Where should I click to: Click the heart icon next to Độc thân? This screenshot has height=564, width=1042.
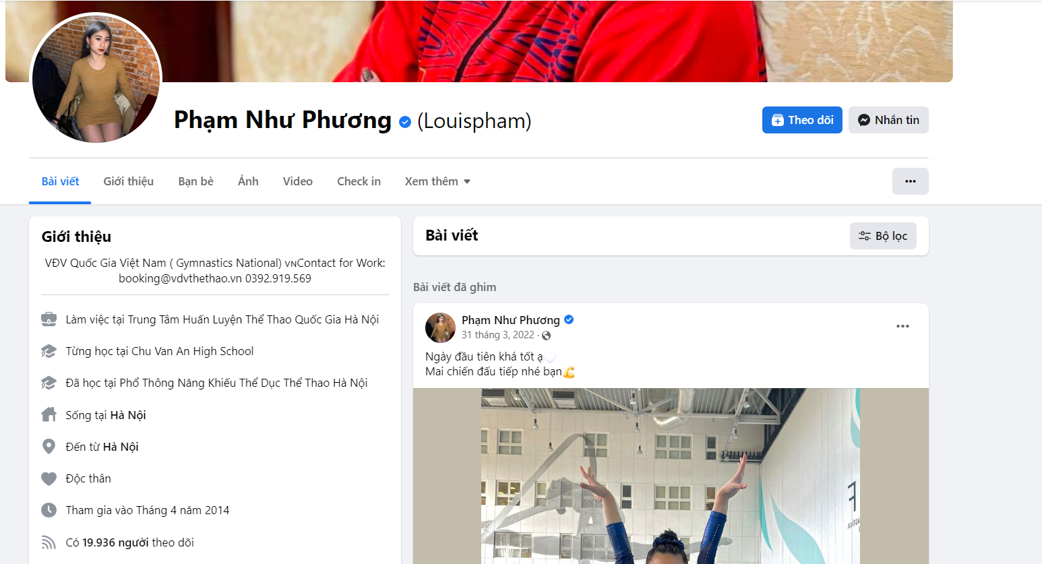pyautogui.click(x=49, y=478)
